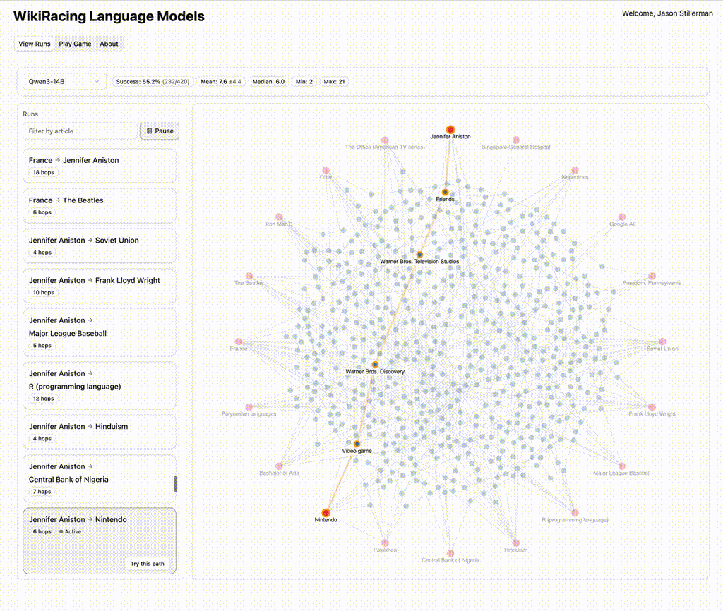Click the Bachelor of Arts node
Image resolution: width=723 pixels, height=611 pixels.
point(279,466)
